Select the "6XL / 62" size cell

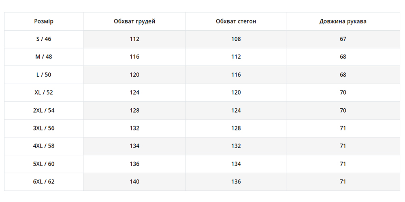[44, 182]
